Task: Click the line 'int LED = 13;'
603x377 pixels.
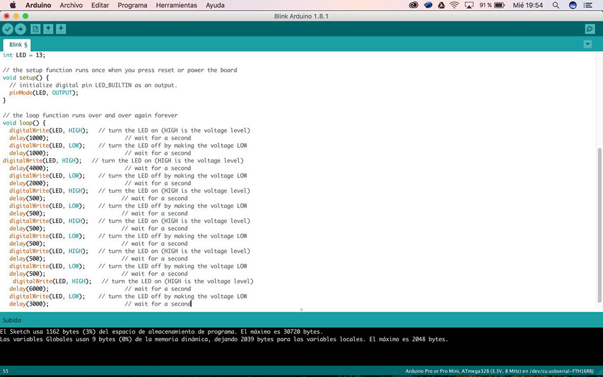Action: coord(24,55)
